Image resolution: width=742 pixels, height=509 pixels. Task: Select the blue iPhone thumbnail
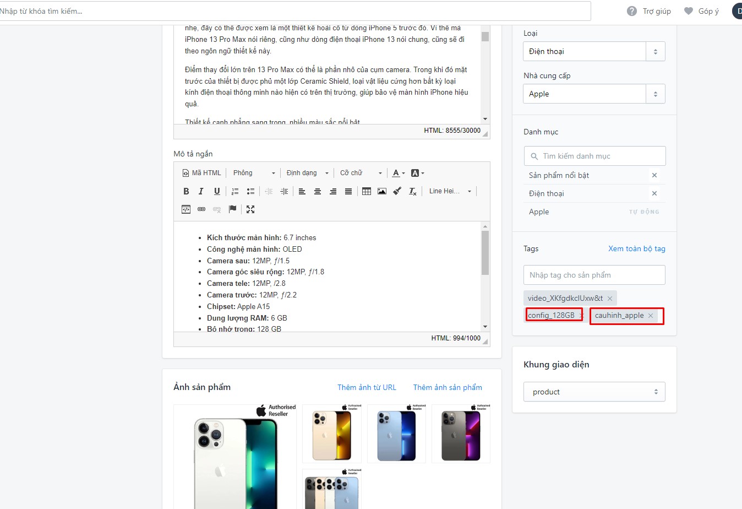point(396,434)
